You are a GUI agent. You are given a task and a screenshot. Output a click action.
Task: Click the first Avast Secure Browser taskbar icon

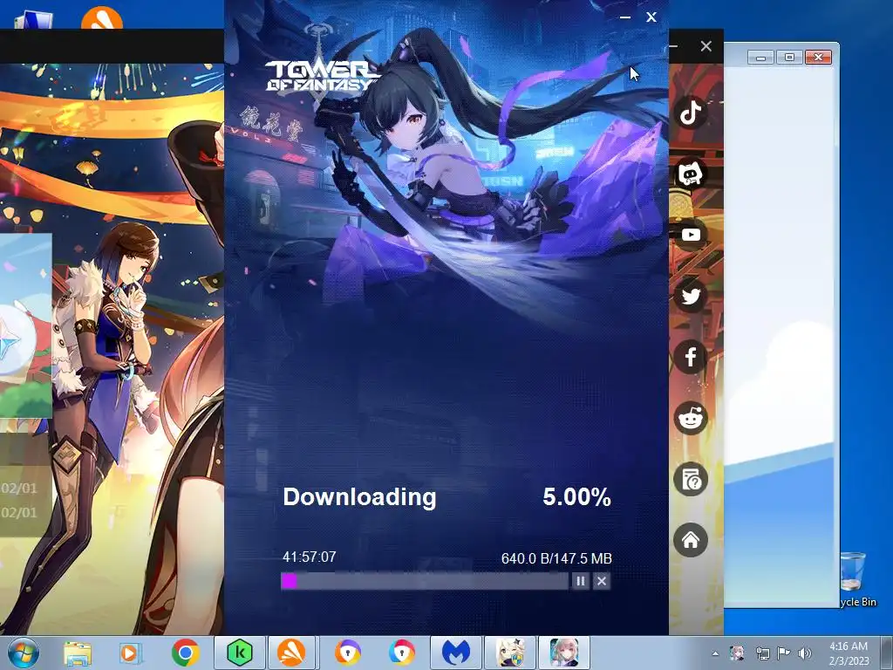click(x=347, y=653)
